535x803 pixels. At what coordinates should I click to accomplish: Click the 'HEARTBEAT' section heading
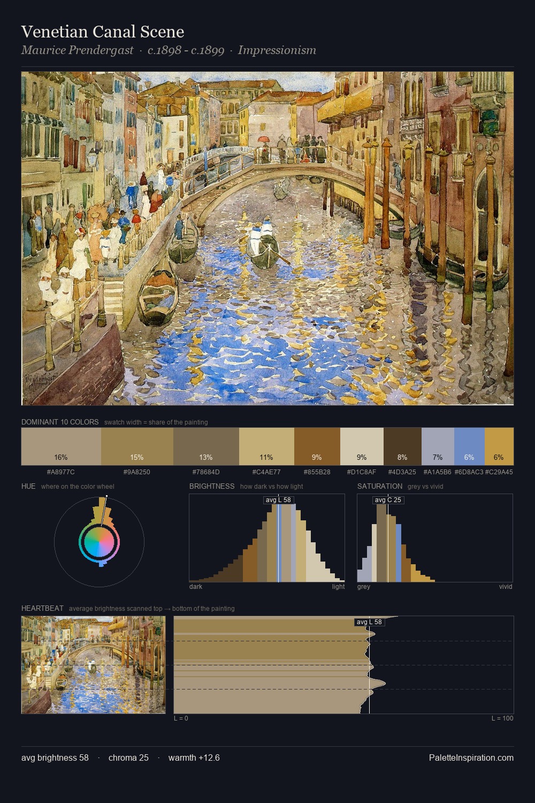click(x=42, y=608)
